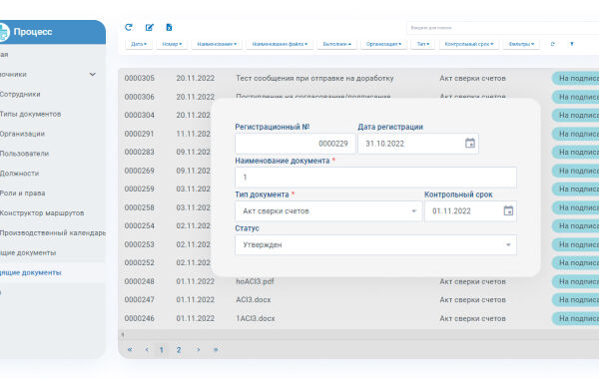Export the list with the Excel icon
The height and width of the screenshot is (379, 599).
click(169, 28)
